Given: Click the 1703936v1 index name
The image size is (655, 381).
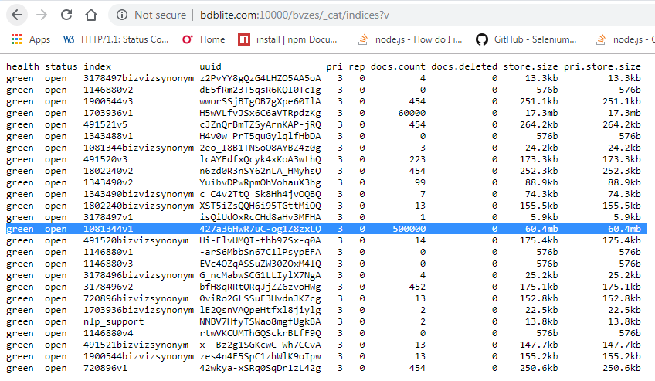Looking at the screenshot, I should point(108,112).
